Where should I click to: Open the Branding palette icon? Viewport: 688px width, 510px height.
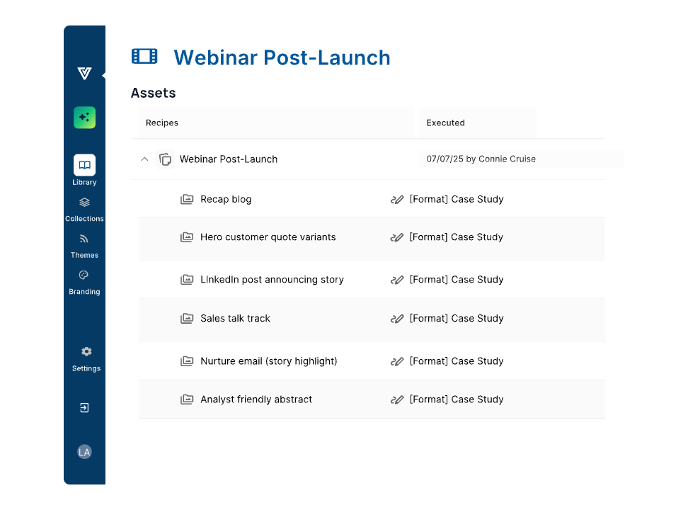(84, 276)
